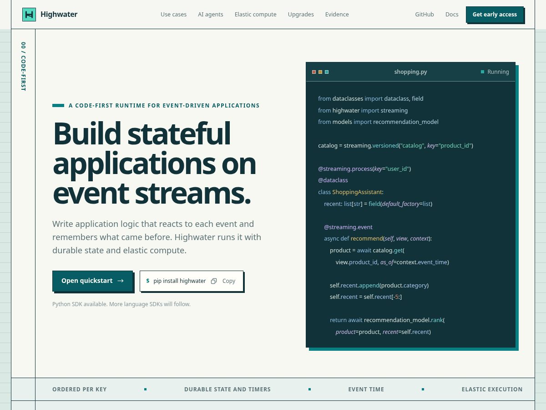Click 'ORDERED PER KEY' label
This screenshot has width=546, height=410.
pos(80,389)
